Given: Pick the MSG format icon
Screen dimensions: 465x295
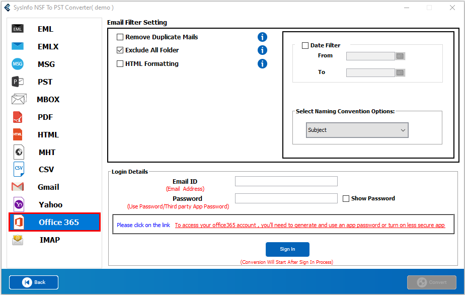Looking at the screenshot, I should click(18, 64).
